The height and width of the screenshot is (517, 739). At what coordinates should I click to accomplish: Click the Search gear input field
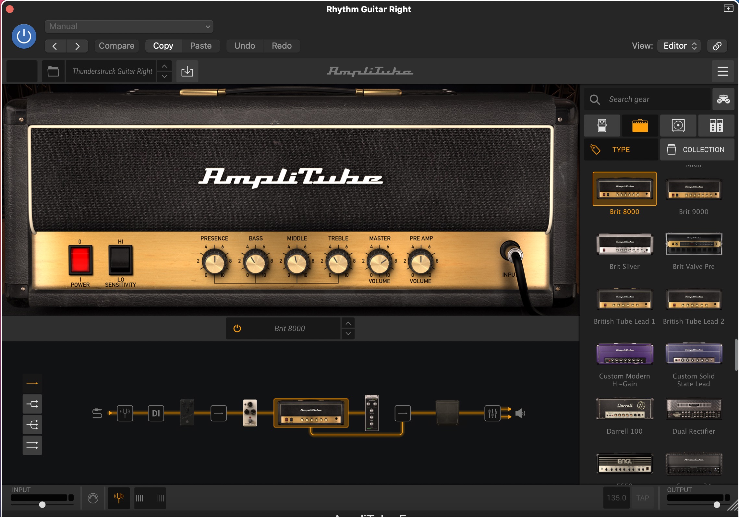(x=647, y=99)
